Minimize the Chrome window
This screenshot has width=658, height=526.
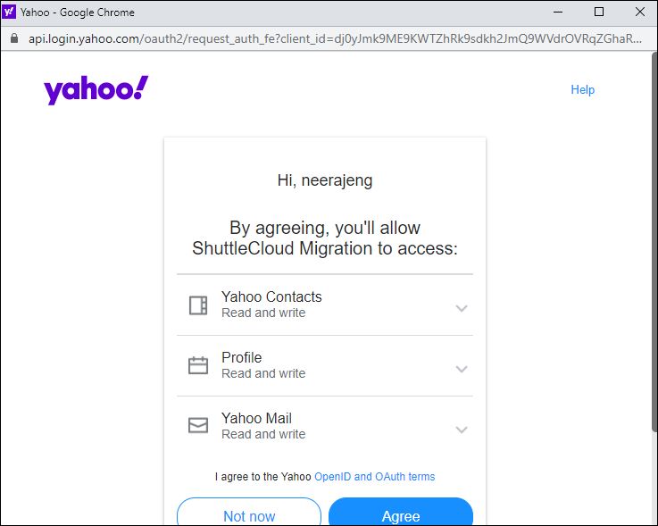click(558, 13)
